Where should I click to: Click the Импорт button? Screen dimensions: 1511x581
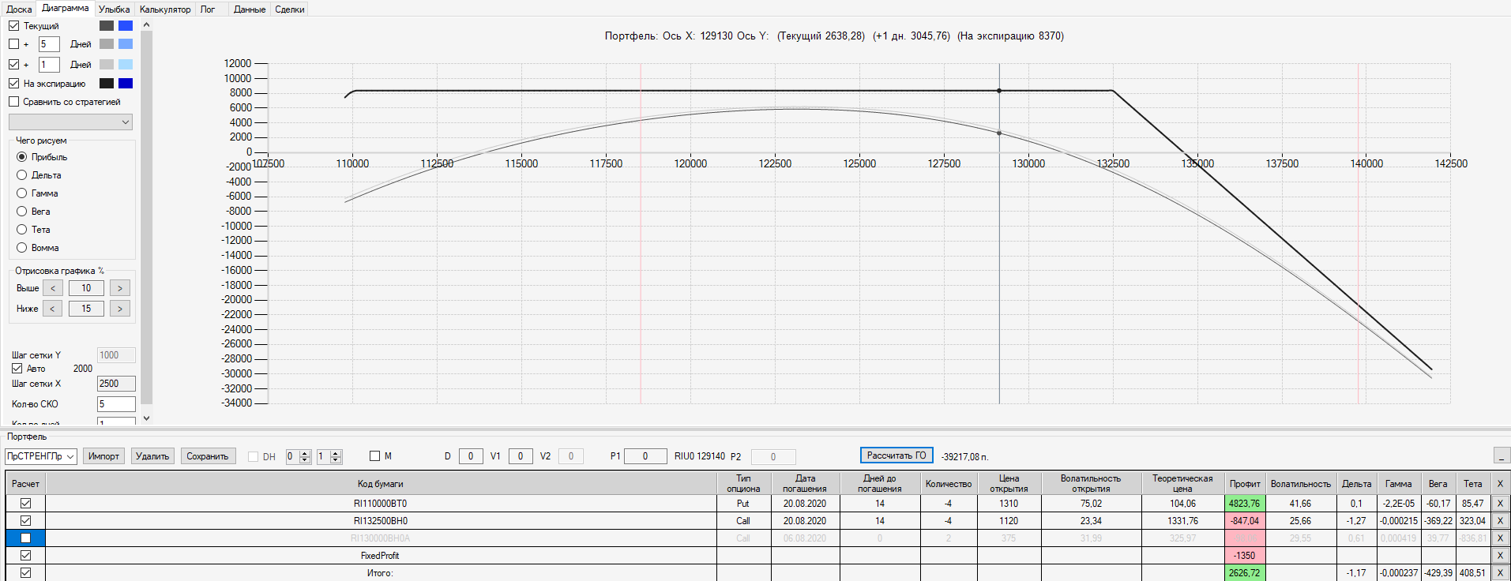click(x=103, y=456)
